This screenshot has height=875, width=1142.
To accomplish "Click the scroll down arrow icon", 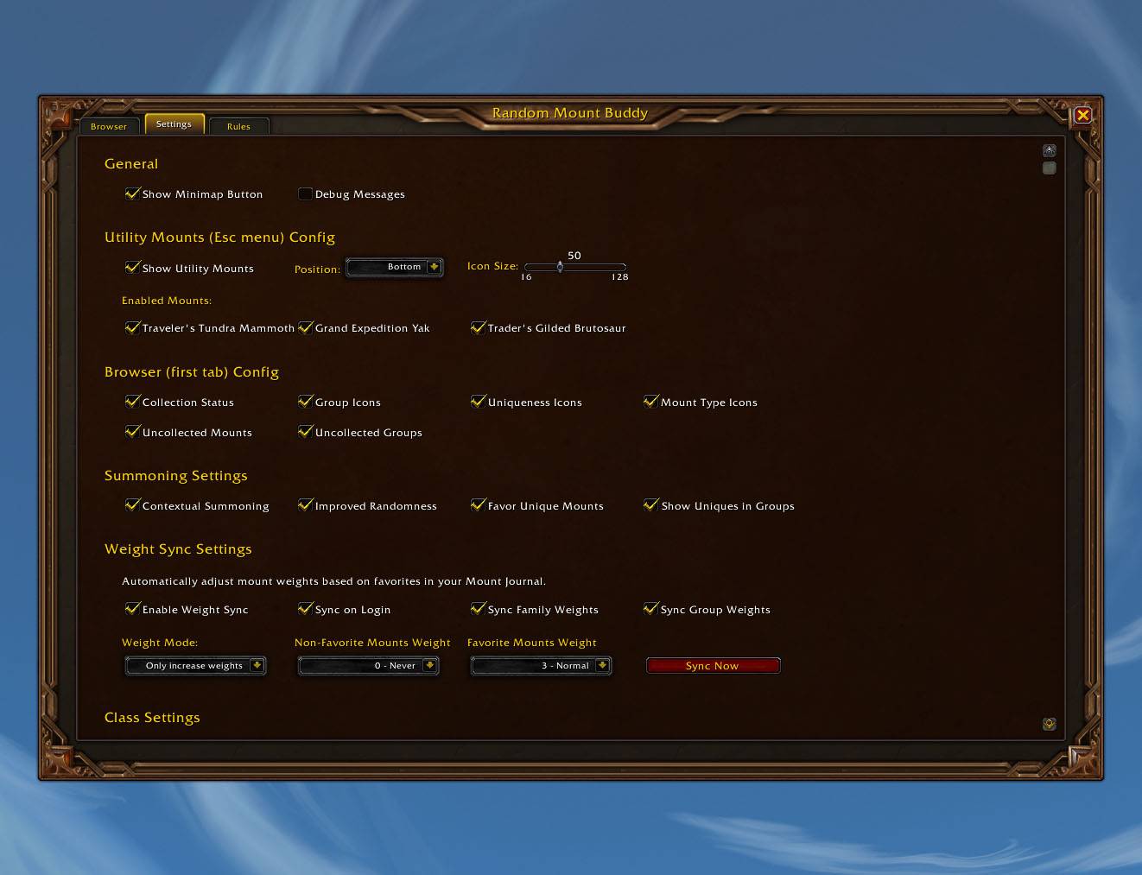I will click(1049, 724).
